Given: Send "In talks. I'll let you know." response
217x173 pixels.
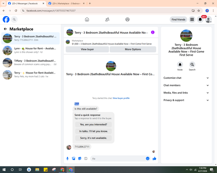Looking at the screenshot, I should click(x=93, y=131).
